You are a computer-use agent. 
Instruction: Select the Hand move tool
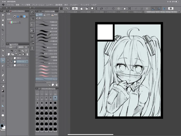pyautogui.click(x=3, y=20)
